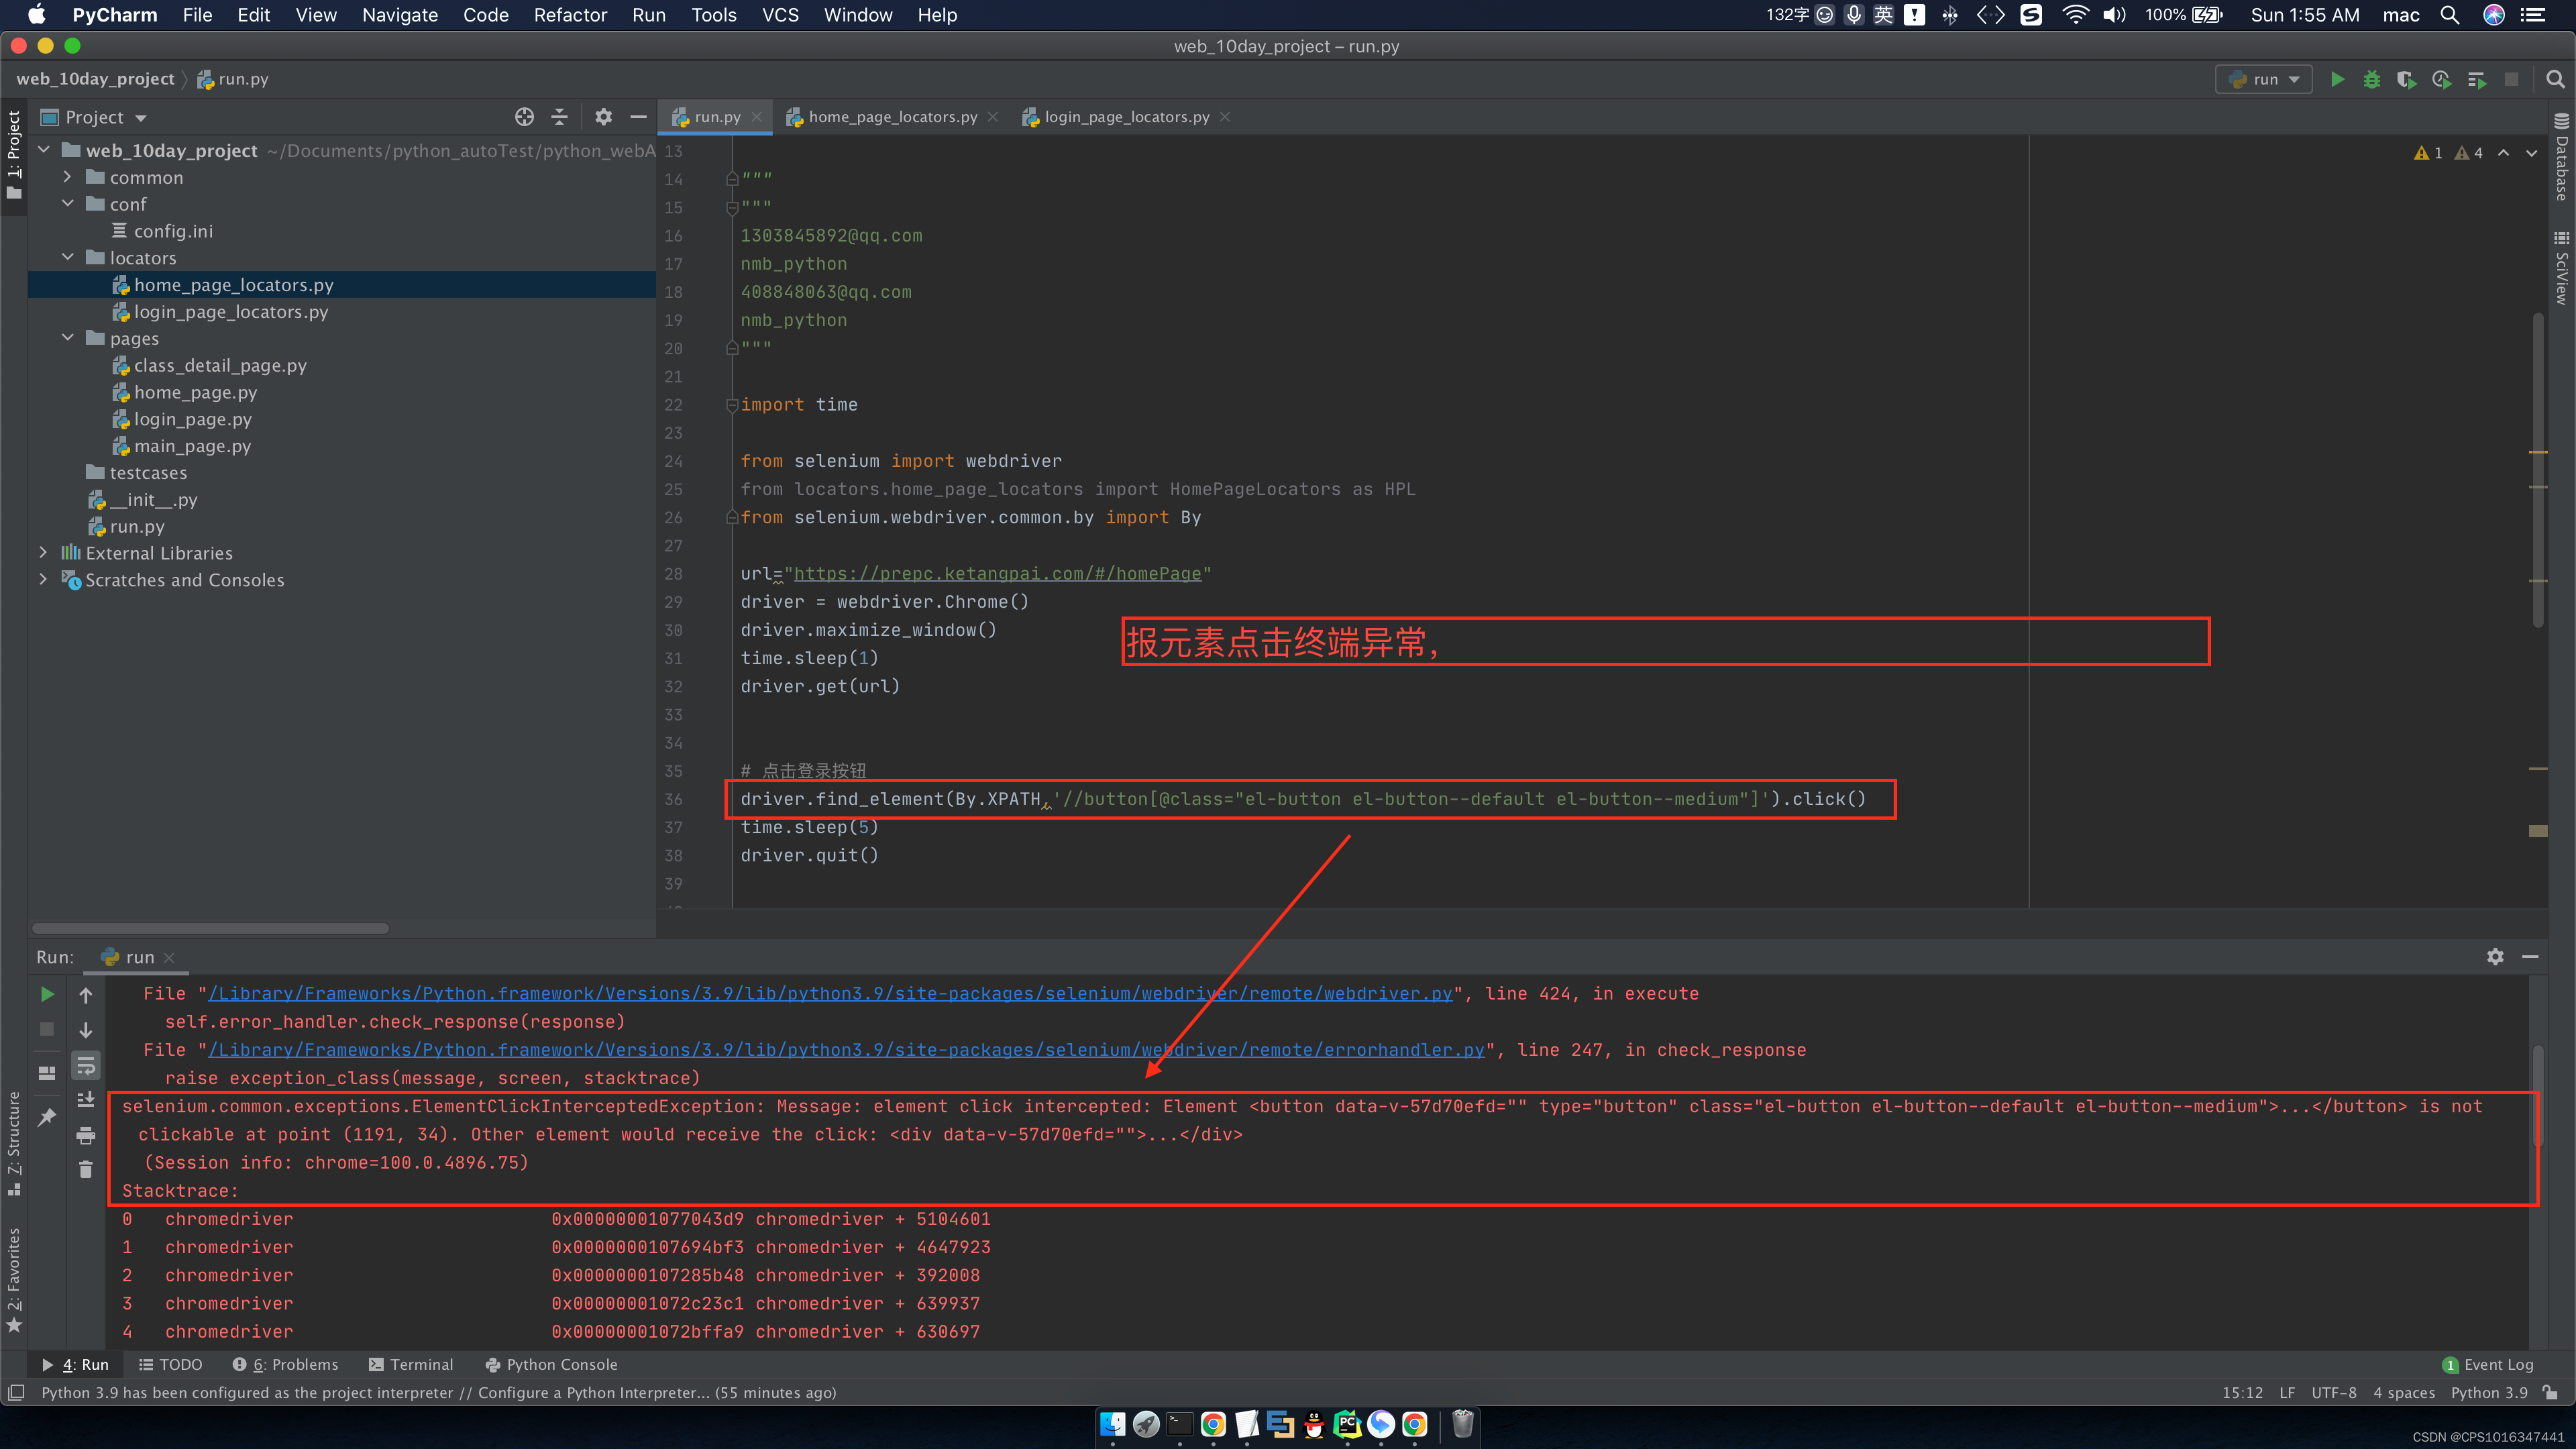Click the locate-in-project crosshair icon
This screenshot has height=1449, width=2576.
click(x=524, y=117)
